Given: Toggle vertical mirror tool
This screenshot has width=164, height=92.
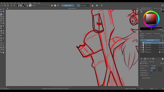Looking at the screenshot, I should tap(97, 5).
